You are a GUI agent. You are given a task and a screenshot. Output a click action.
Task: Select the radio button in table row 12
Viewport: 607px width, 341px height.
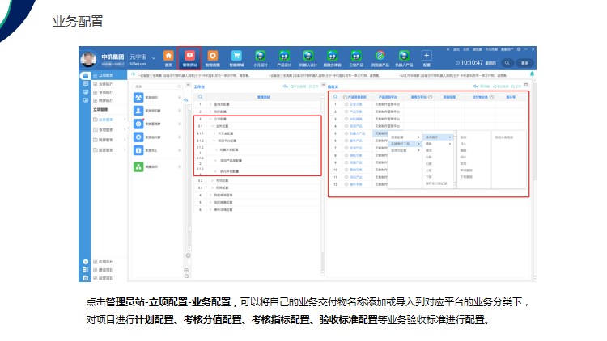[x=346, y=184]
